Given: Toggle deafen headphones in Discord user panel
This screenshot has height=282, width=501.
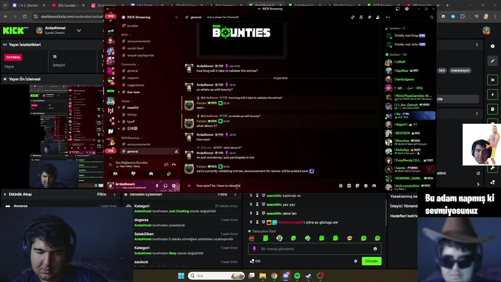Looking at the screenshot, I should point(165,186).
